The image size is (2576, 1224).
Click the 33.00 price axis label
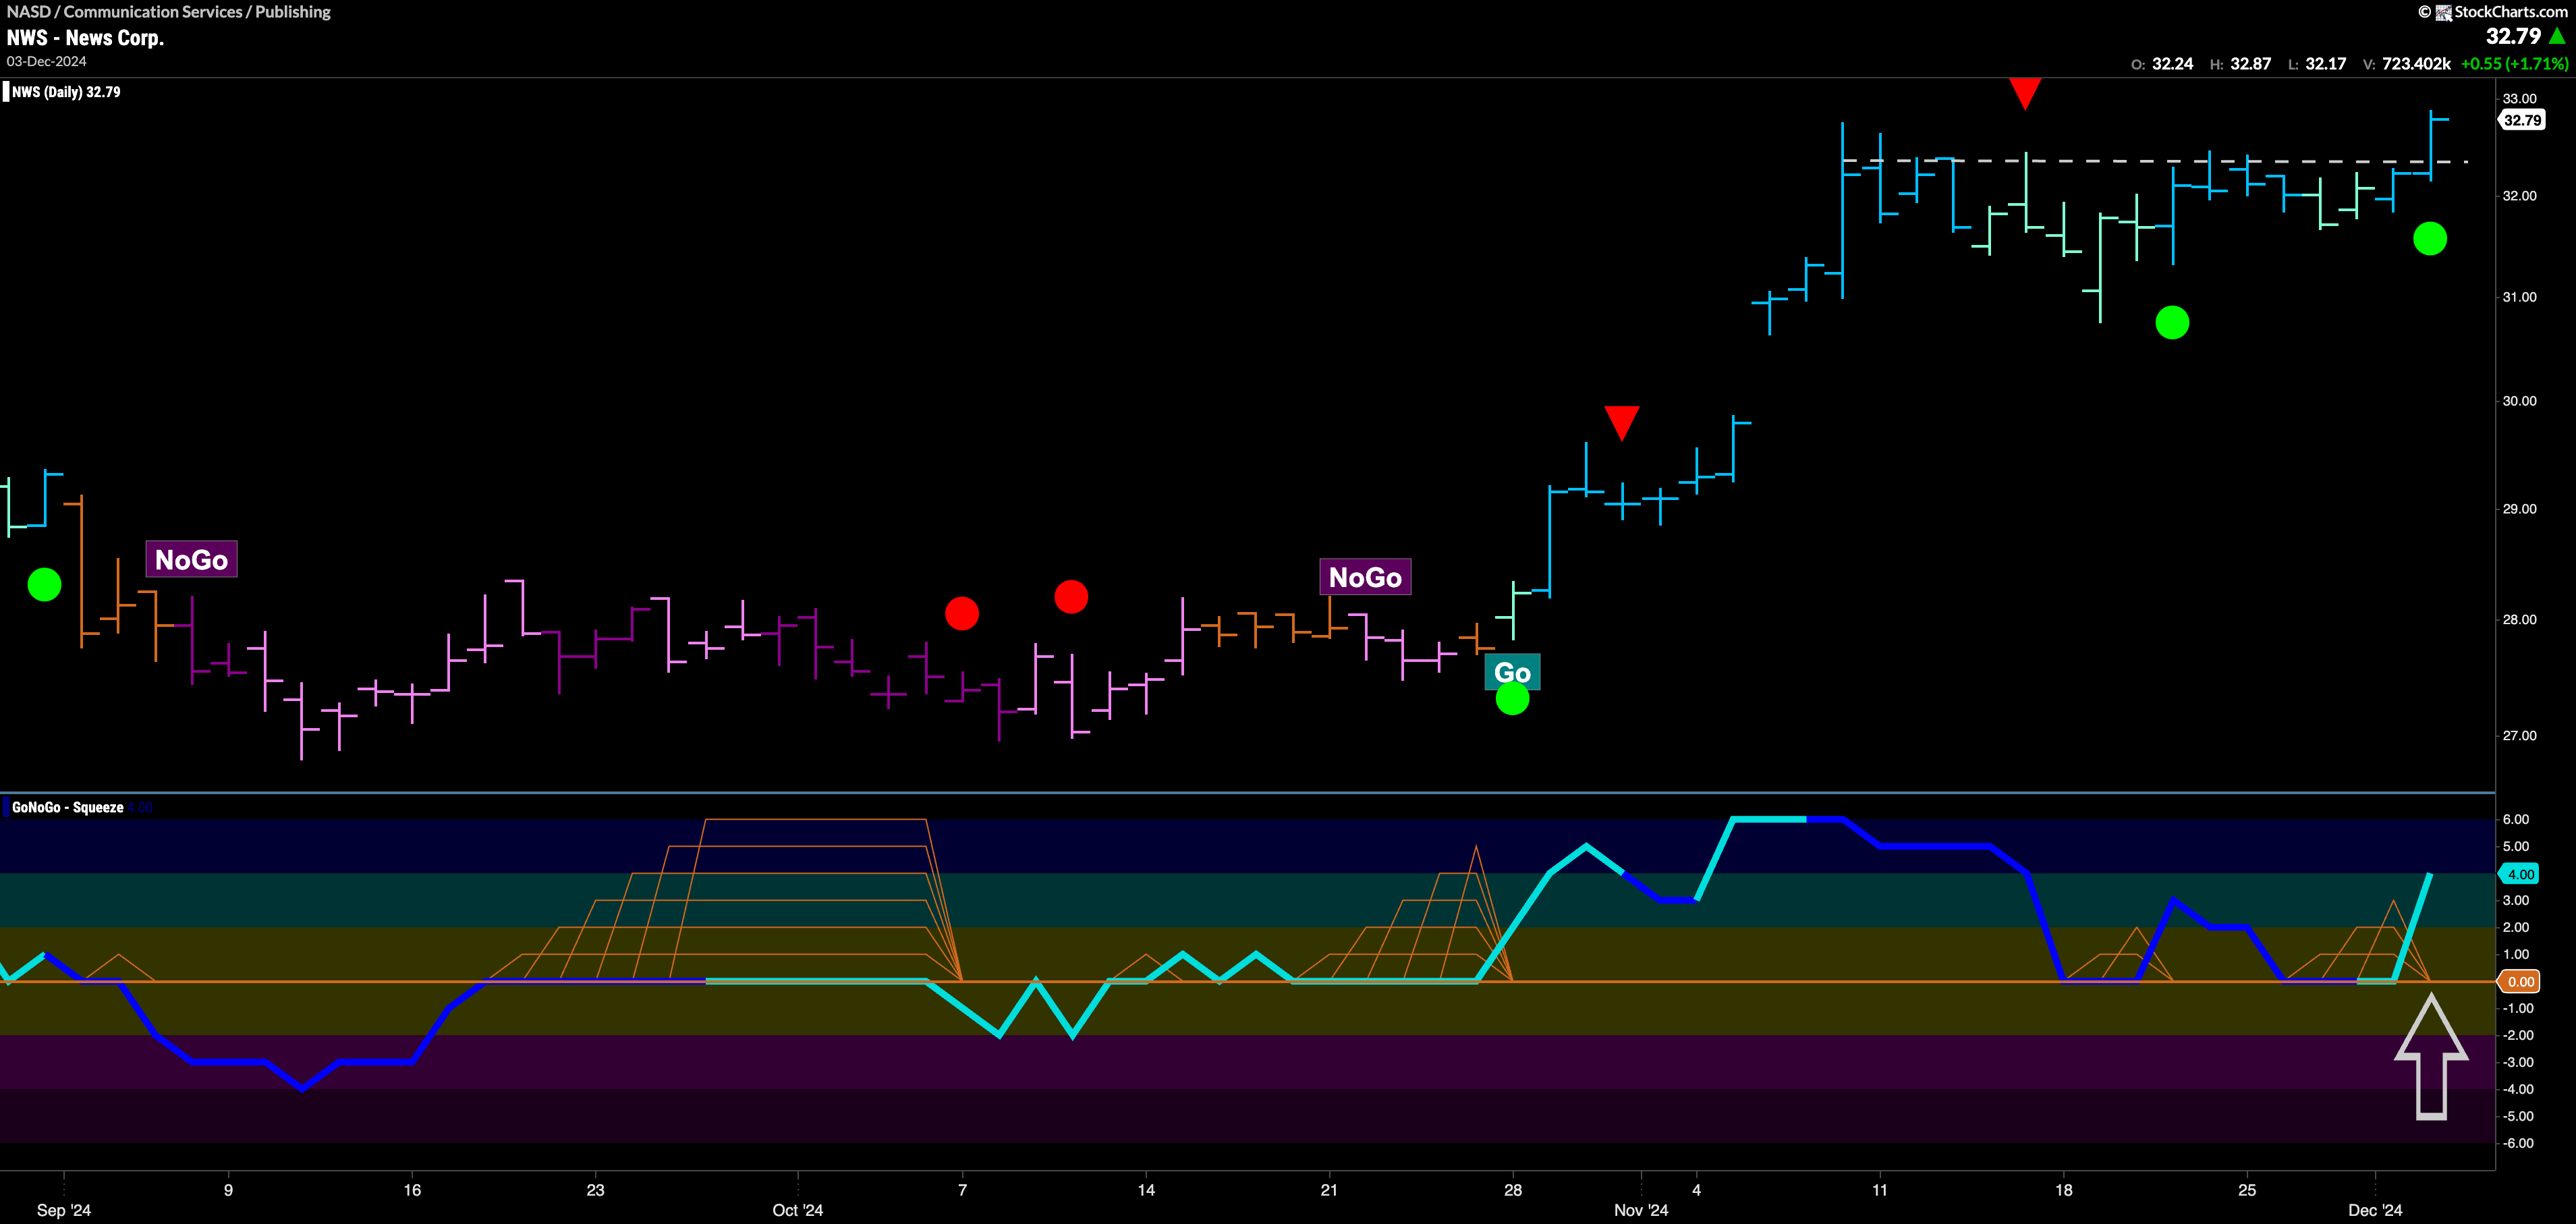tap(2519, 98)
